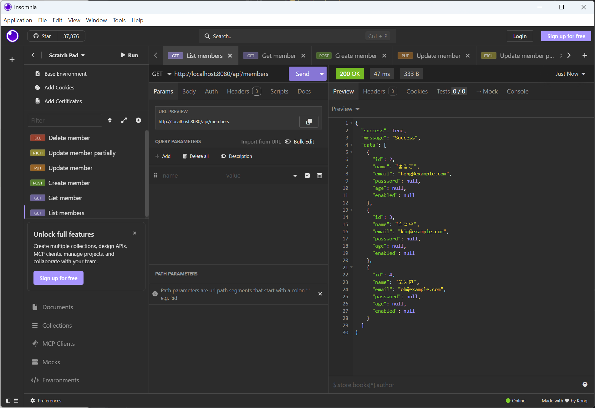Open the Scratch Pad dropdown
This screenshot has width=595, height=408.
tap(67, 55)
